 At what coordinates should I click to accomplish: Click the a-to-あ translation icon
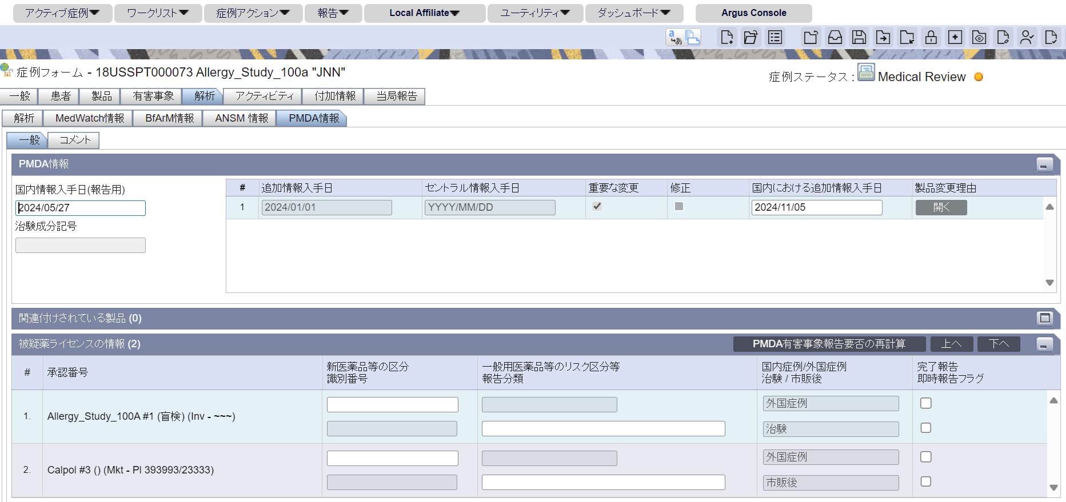(676, 38)
